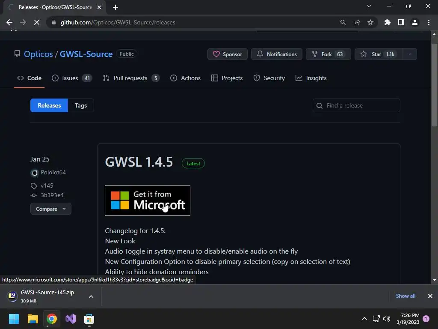Open the GWSL 1.4.5 release title
438x329 pixels.
coord(139,162)
